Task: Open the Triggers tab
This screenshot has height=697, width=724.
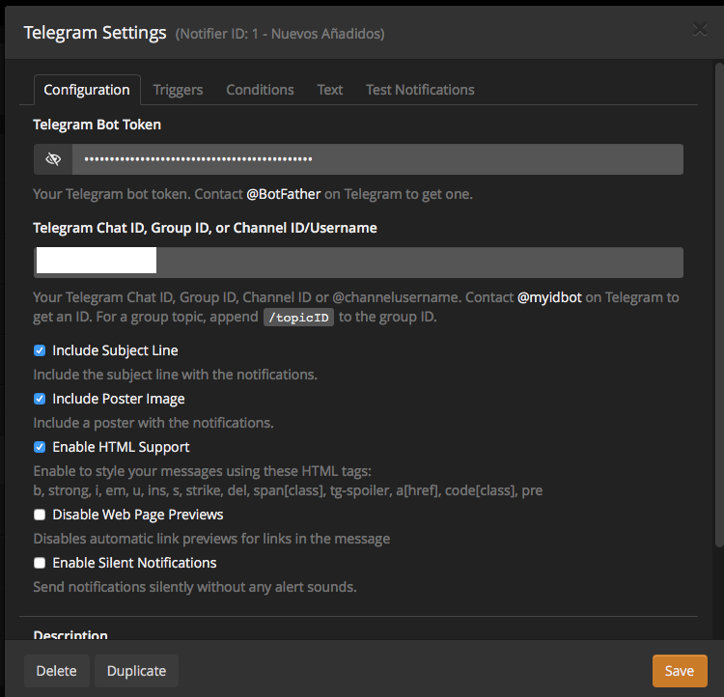Action: click(178, 90)
